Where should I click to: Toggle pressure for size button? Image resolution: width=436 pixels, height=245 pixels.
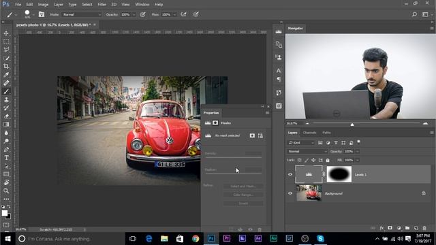[x=196, y=14]
